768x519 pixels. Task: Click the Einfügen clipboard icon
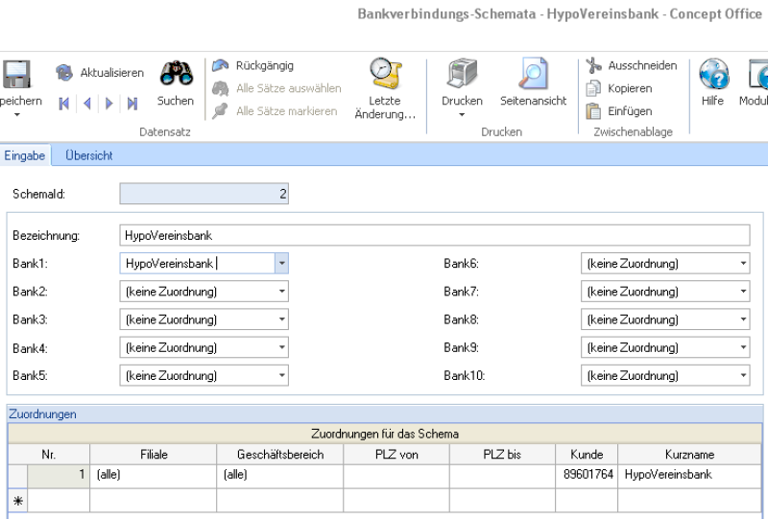[593, 111]
